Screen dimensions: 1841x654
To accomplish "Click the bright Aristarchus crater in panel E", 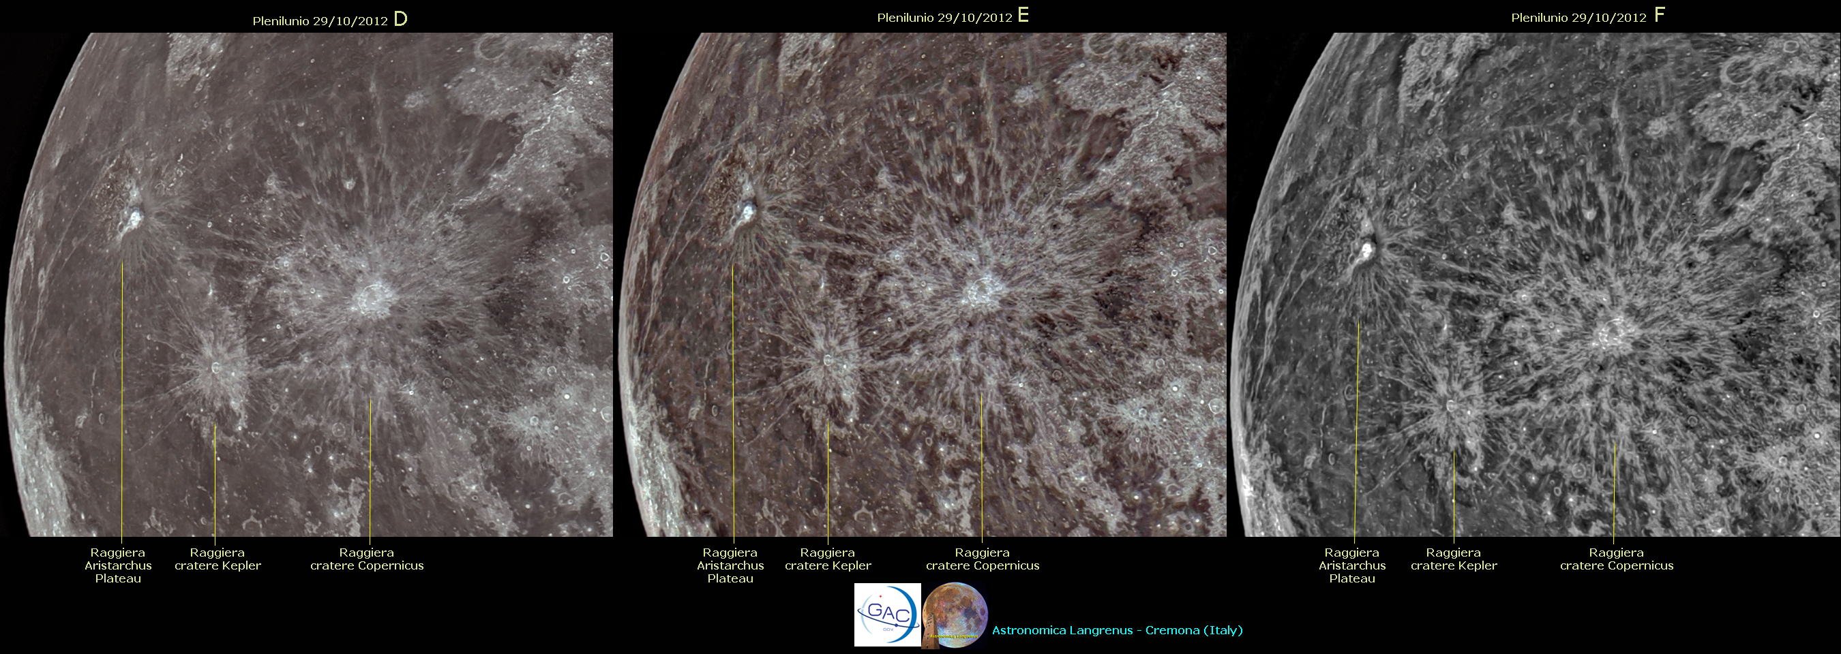I will pos(748,210).
